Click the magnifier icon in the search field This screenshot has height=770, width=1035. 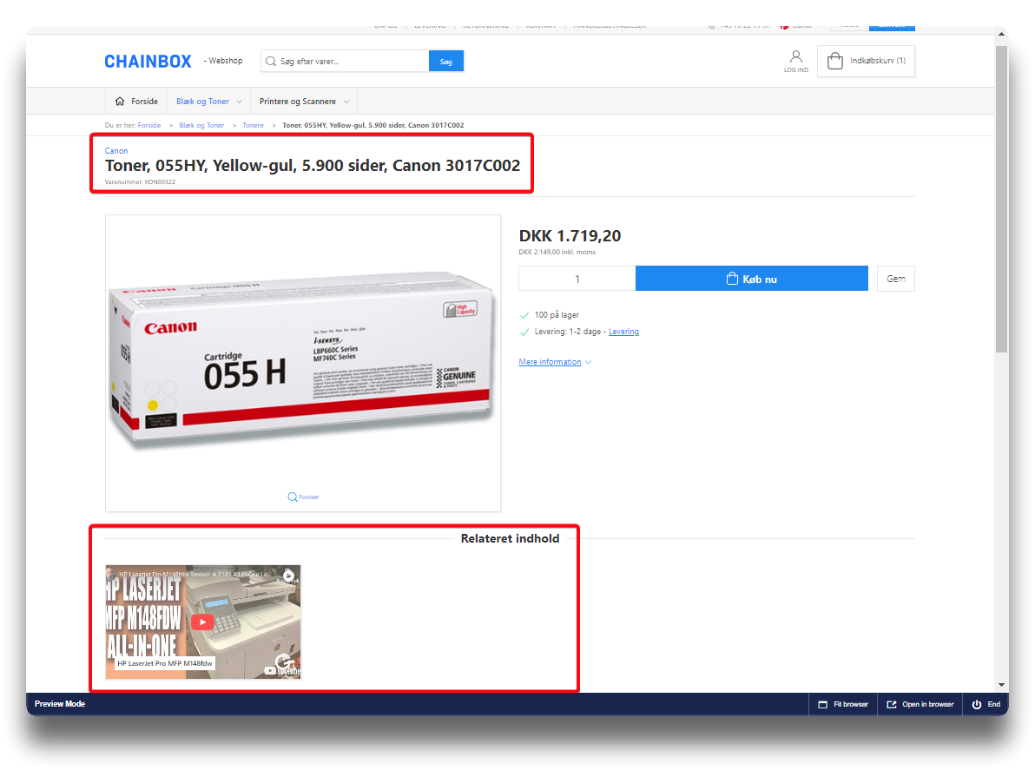[x=271, y=62]
